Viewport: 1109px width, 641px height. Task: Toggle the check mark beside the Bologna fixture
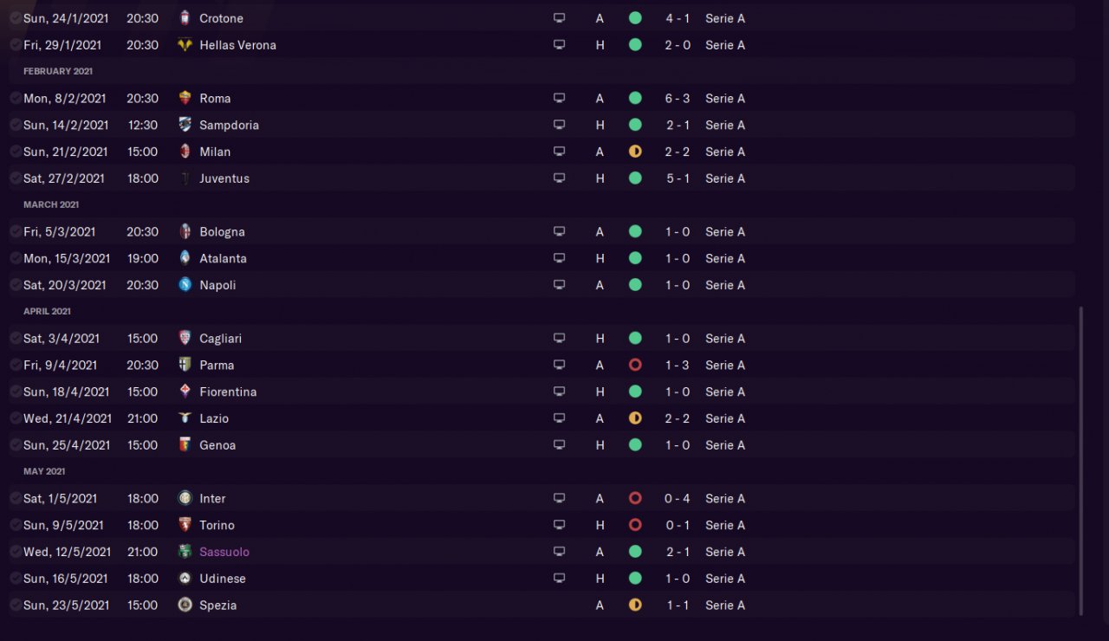click(16, 231)
